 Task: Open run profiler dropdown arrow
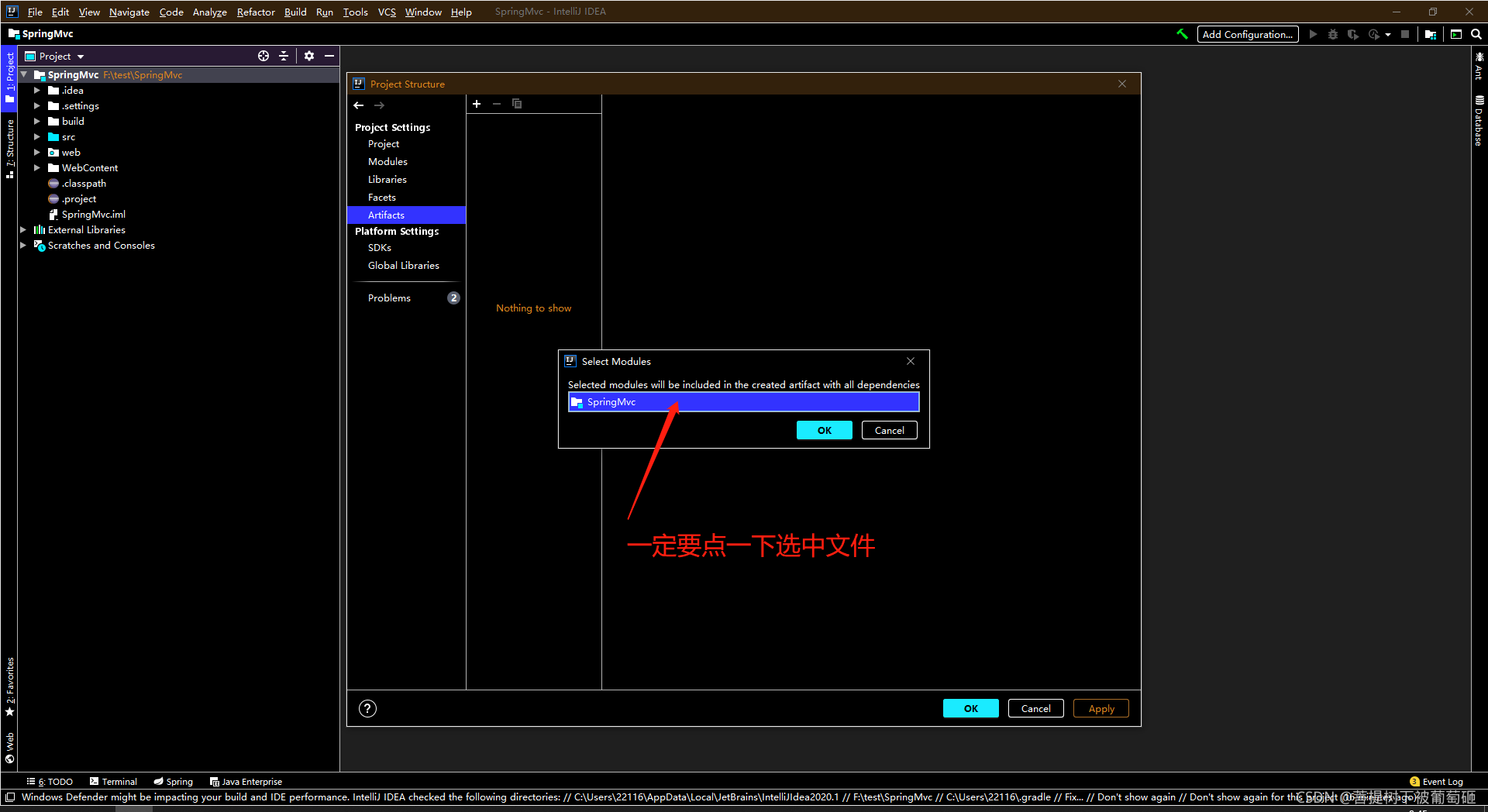(x=1387, y=35)
